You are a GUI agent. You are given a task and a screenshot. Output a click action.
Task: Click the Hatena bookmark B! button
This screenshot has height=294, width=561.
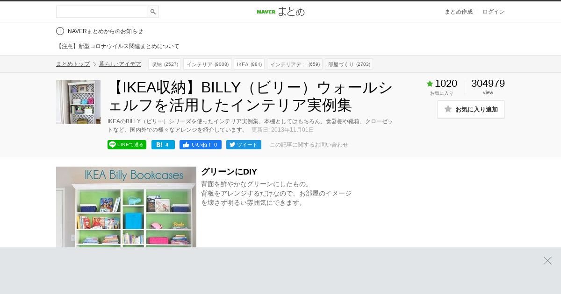coord(163,145)
